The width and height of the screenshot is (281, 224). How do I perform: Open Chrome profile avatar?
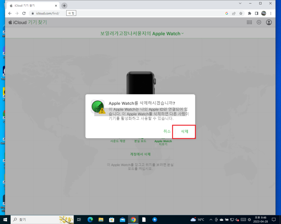[264, 13]
